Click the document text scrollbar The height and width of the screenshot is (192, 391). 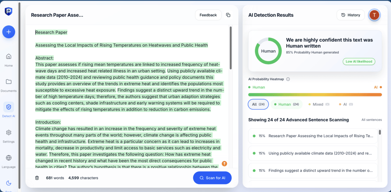[x=231, y=48]
